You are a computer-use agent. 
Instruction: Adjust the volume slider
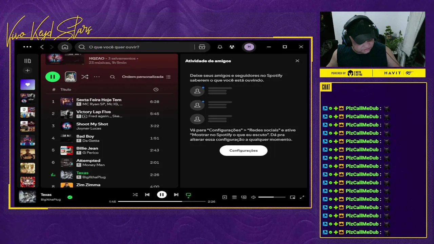[272, 197]
